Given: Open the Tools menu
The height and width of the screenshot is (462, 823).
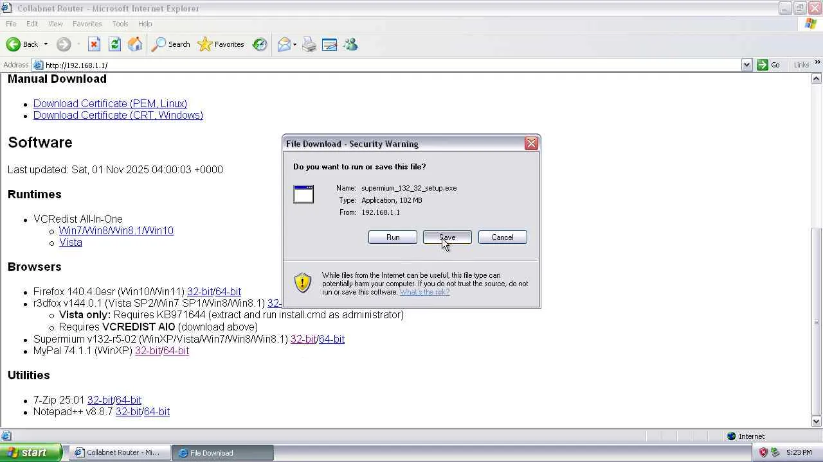Looking at the screenshot, I should click(120, 24).
